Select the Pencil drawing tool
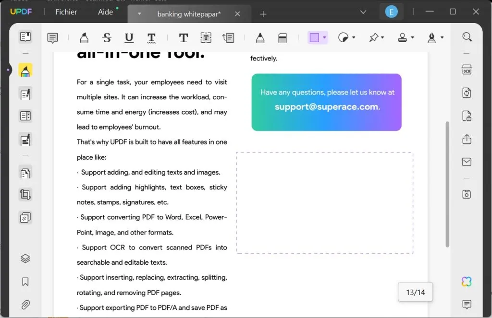The height and width of the screenshot is (318, 492). coord(260,38)
